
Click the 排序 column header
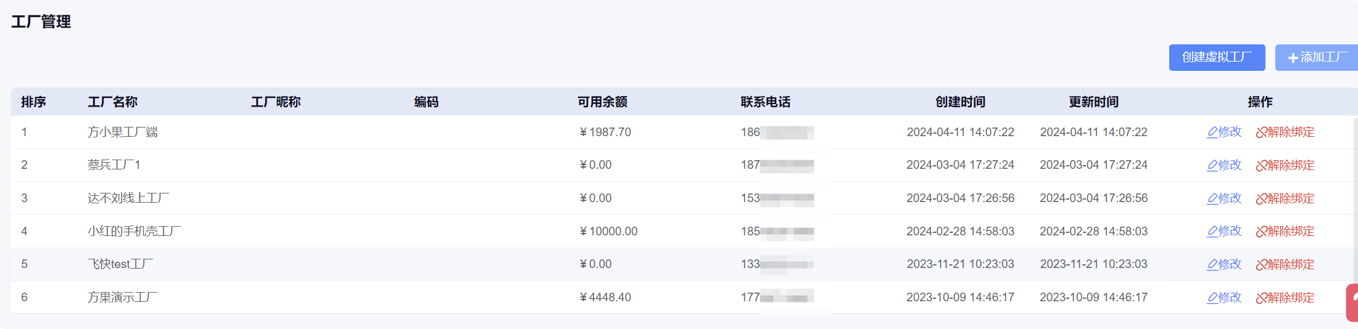click(x=33, y=102)
